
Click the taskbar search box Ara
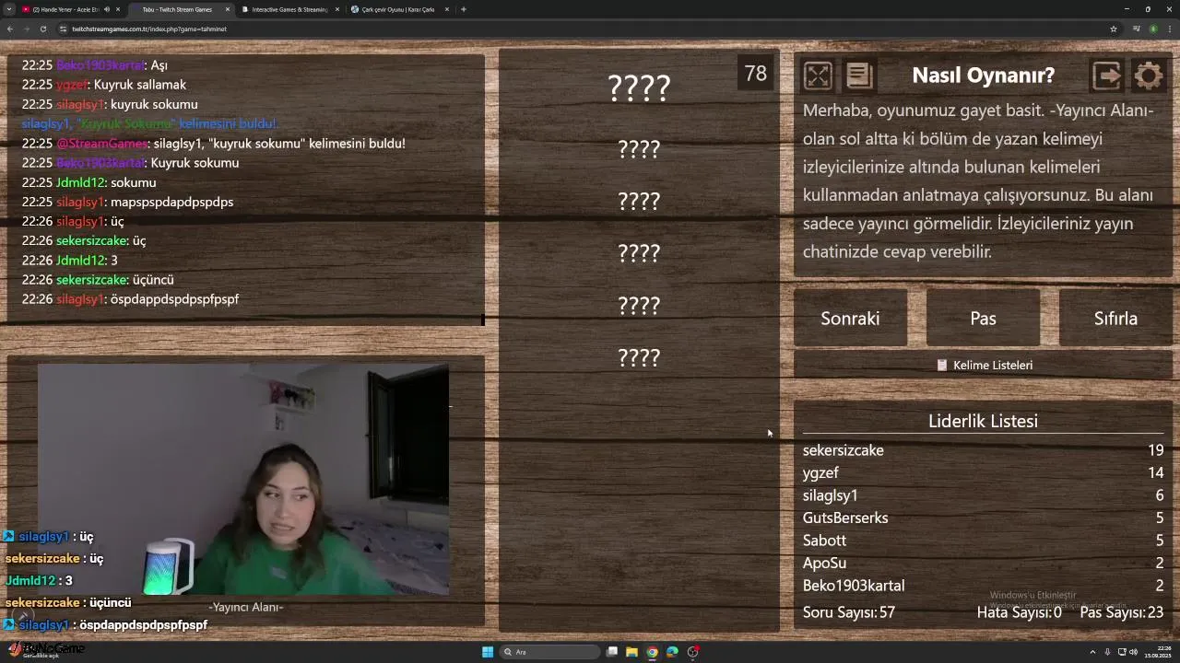(x=550, y=652)
